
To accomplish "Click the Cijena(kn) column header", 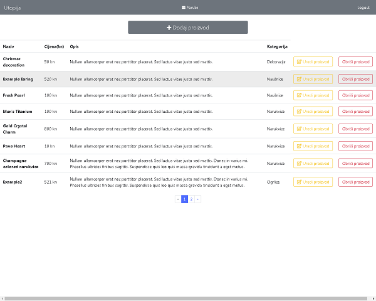I will pyautogui.click(x=54, y=46).
